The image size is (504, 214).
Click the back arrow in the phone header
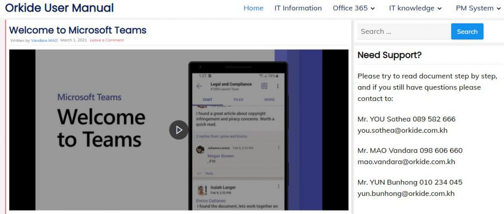pos(199,86)
